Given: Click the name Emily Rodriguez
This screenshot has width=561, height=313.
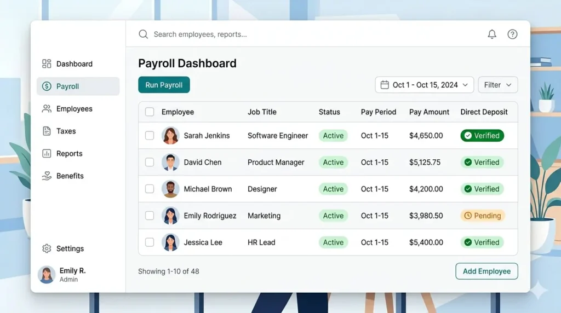Looking at the screenshot, I should [210, 216].
